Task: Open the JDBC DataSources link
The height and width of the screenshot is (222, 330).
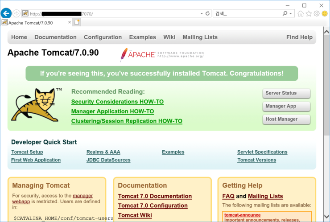Action: click(108, 160)
